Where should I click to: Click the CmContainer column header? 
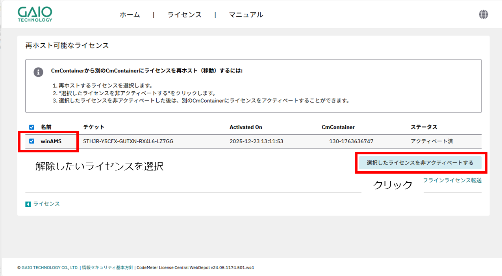pos(338,127)
